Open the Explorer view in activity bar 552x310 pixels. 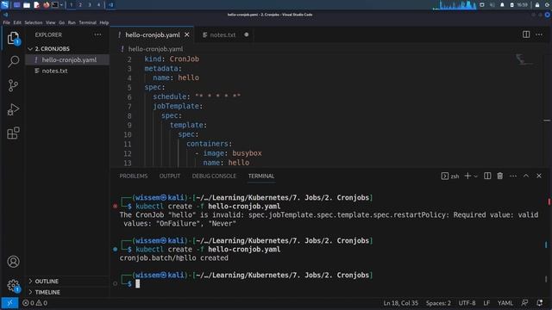tap(13, 38)
